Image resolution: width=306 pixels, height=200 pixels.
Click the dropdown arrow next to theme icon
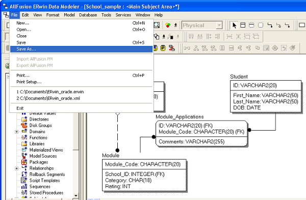(x=175, y=25)
